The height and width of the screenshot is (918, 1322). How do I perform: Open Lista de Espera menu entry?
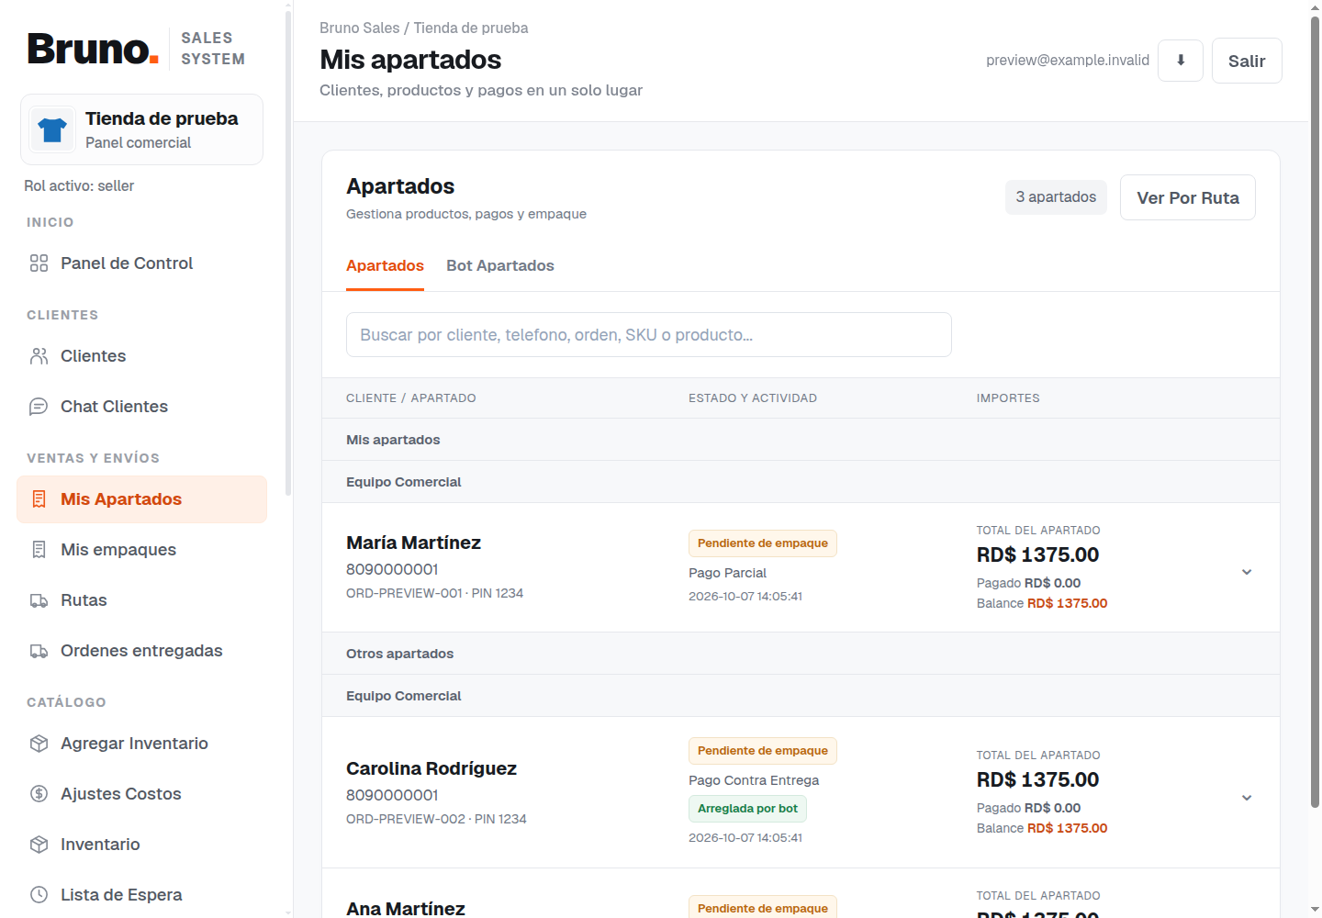pyautogui.click(x=141, y=895)
